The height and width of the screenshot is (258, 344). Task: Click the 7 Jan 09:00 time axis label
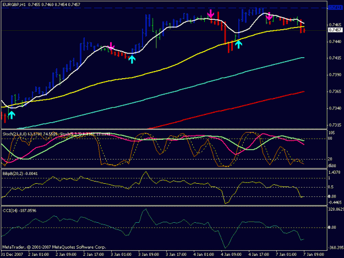(314, 255)
